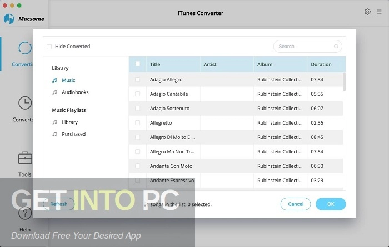Confirm with the OK button

331,204
